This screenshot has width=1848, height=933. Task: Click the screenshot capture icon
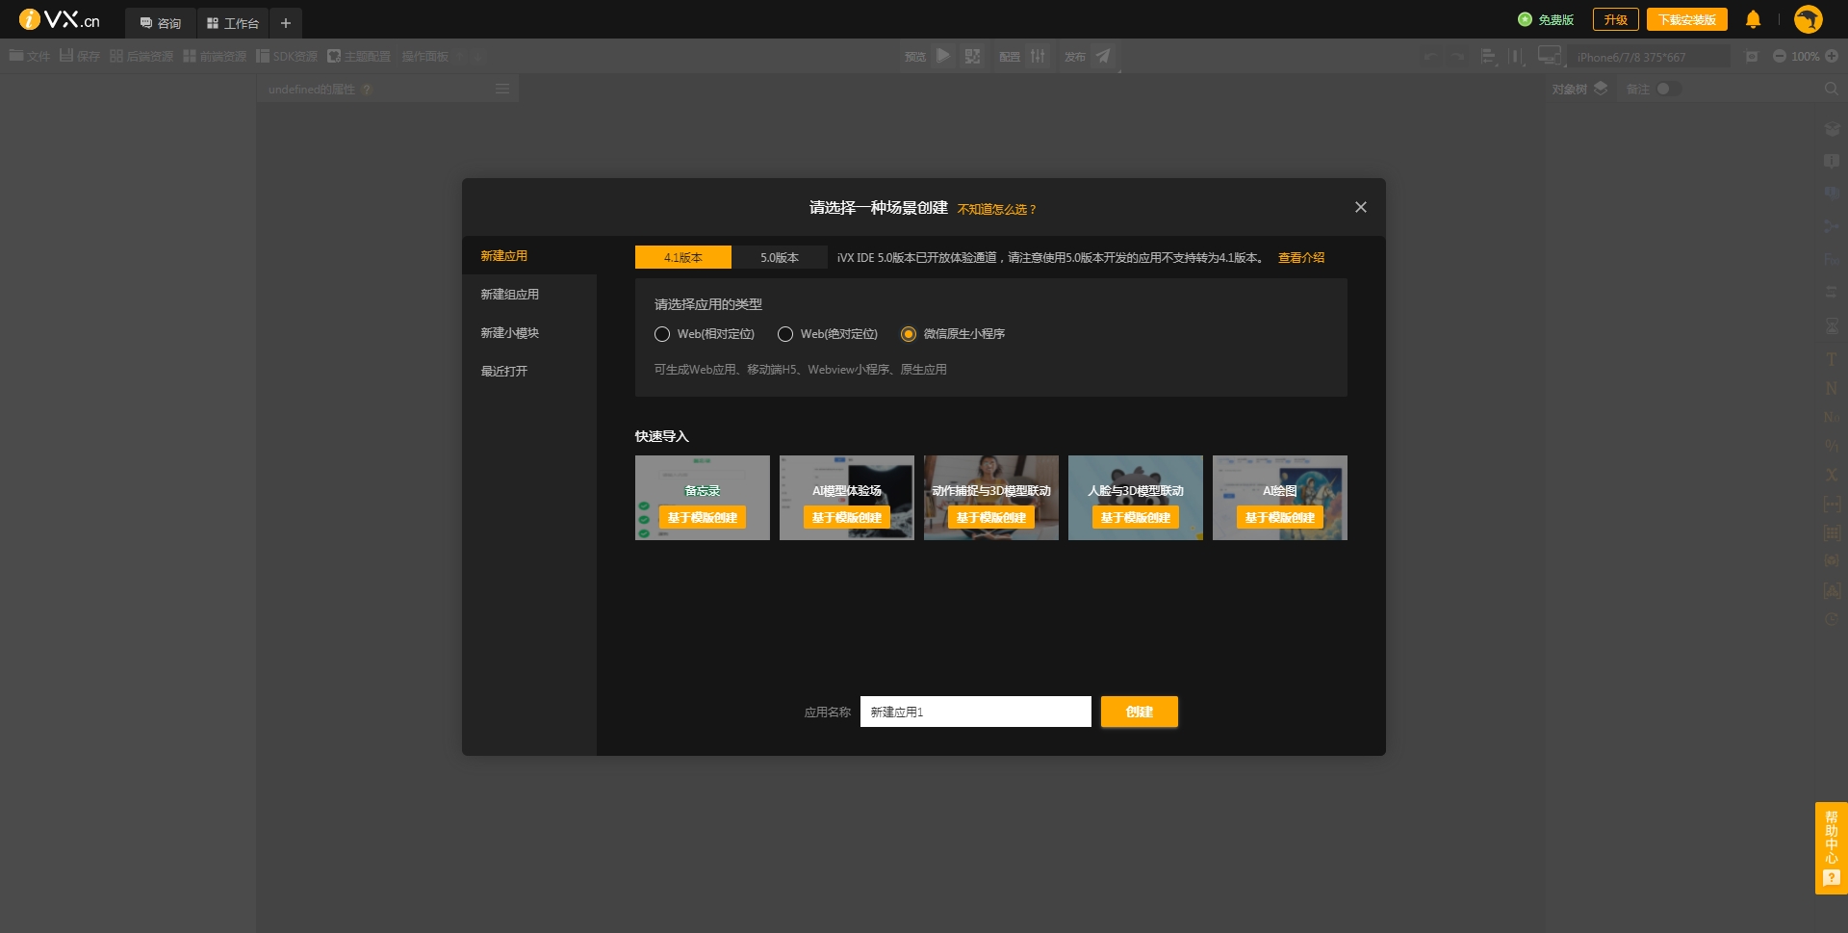click(1752, 57)
